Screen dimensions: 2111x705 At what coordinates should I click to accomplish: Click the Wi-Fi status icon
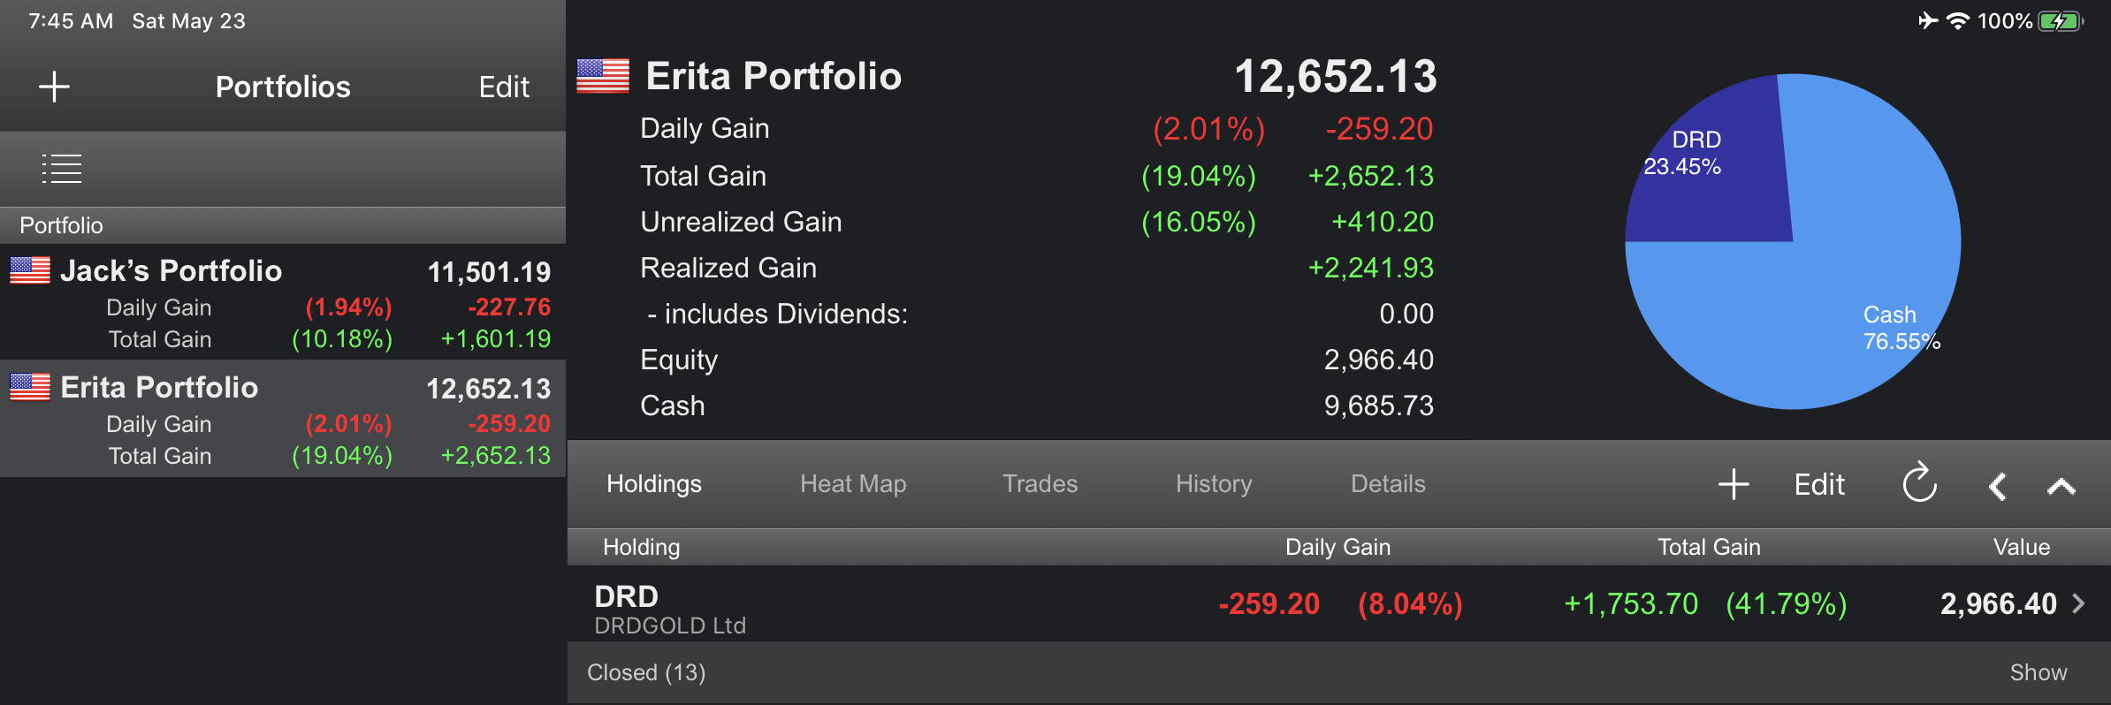pos(1958,21)
